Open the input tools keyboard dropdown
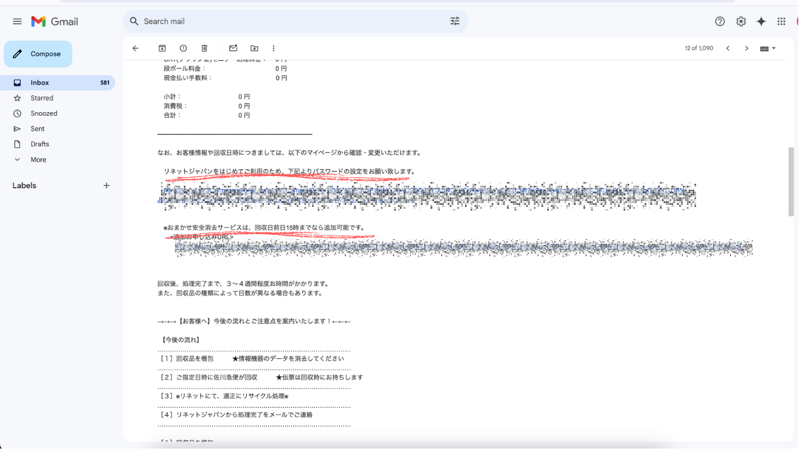This screenshot has height=451, width=802. 768,48
